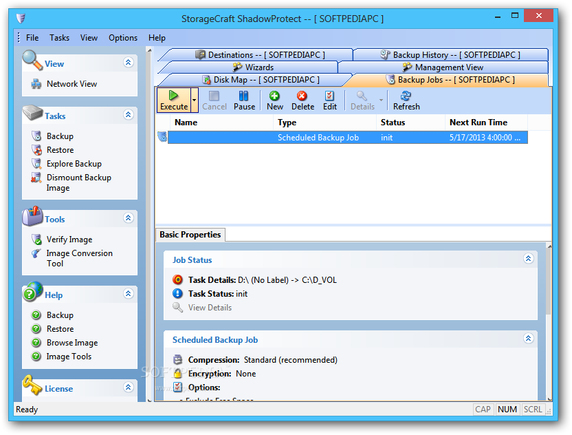Viewport: 572px width, 435px height.
Task: Open Image Tools help topic
Action: pos(69,357)
